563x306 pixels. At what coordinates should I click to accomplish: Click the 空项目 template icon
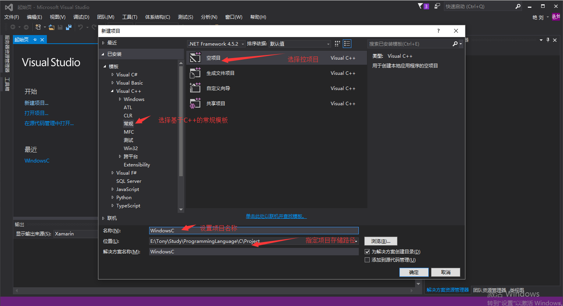pos(195,58)
